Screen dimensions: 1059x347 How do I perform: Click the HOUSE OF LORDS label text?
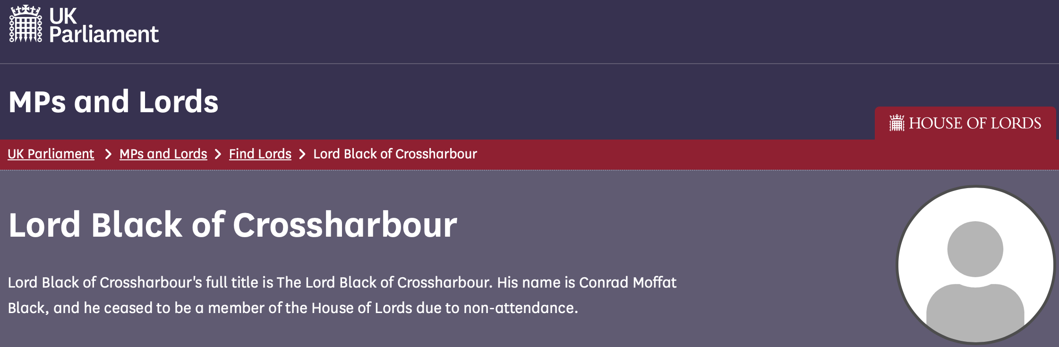tap(975, 123)
